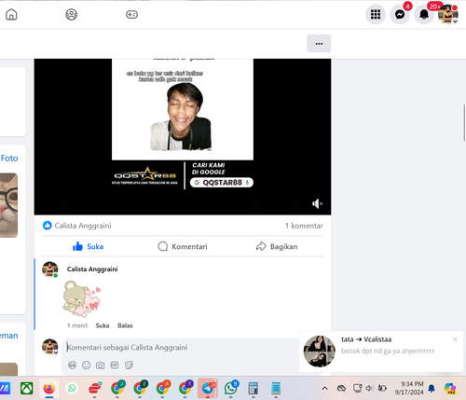Screen dimensions: 466x400
Task: Open Chrome profile J in taskbar
Action: point(117,388)
